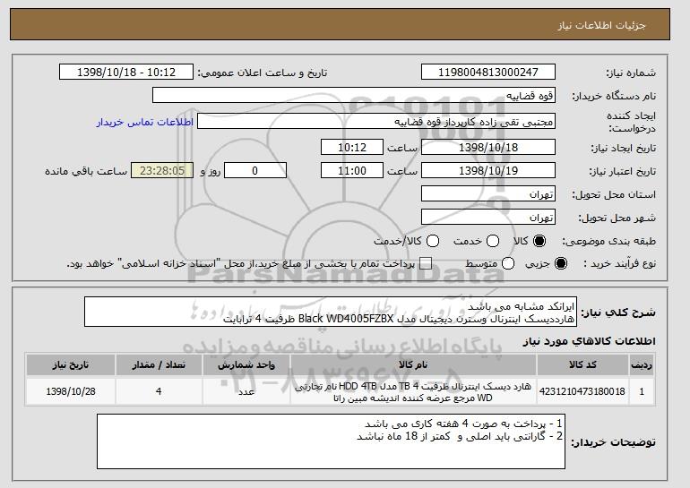Image resolution: width=690 pixels, height=488 pixels.
Task: Click the واحد شمارش column header
Action: tap(246, 365)
